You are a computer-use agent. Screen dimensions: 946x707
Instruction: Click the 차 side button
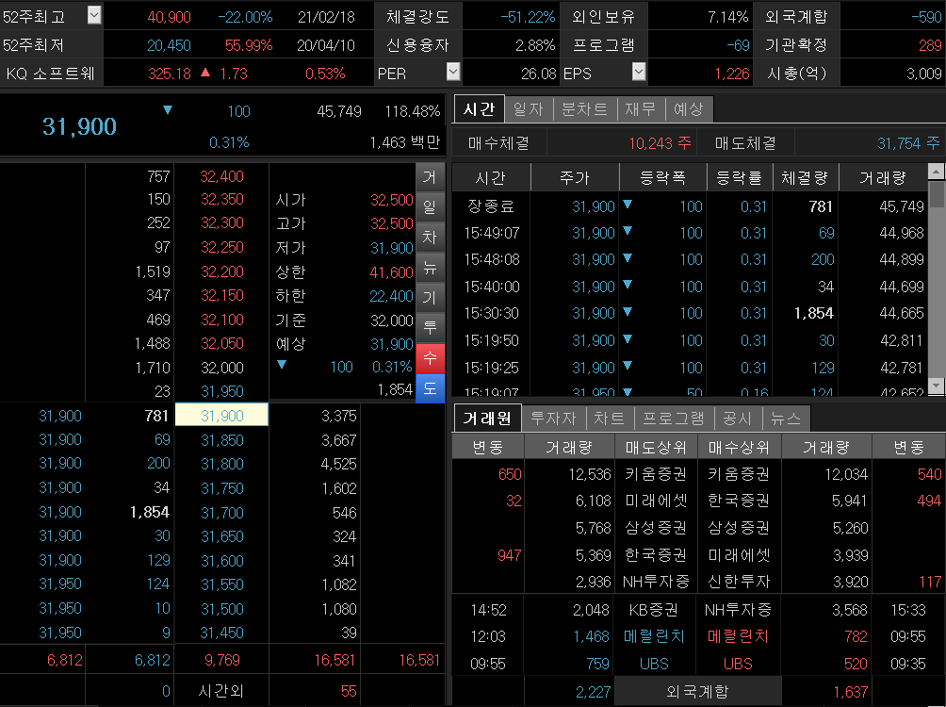pyautogui.click(x=430, y=238)
